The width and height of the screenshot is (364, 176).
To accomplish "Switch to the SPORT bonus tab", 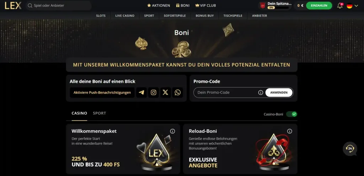I will coord(100,113).
